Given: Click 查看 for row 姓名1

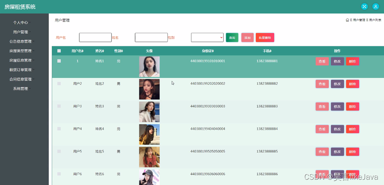Looking at the screenshot, I should click(x=322, y=61).
